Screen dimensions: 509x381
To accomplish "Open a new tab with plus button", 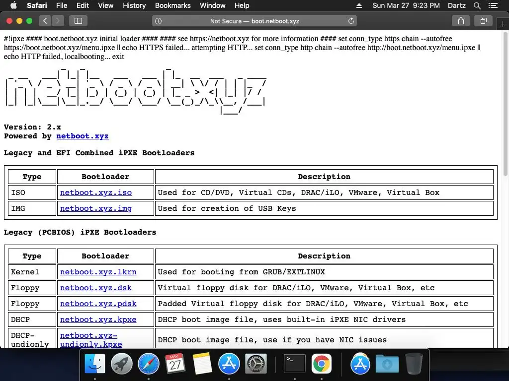I will (x=503, y=24).
